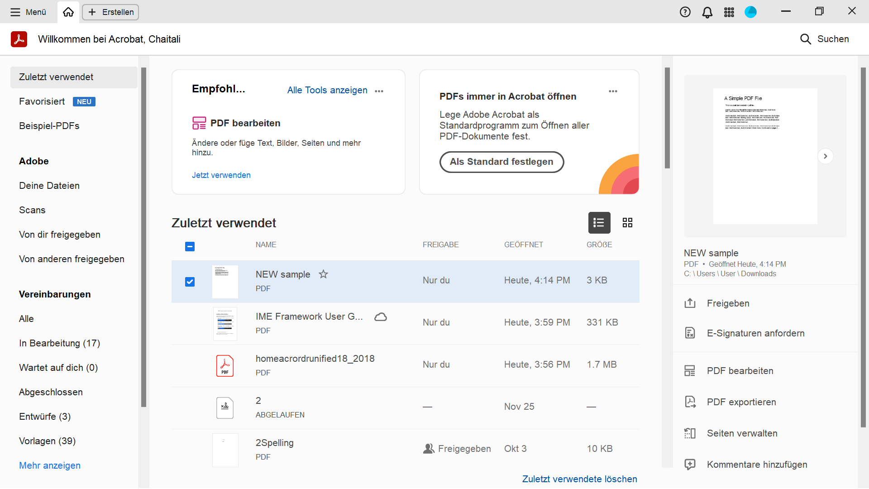Viewport: 869px width, 489px height.
Task: Click the help question mark icon
Action: 685,12
